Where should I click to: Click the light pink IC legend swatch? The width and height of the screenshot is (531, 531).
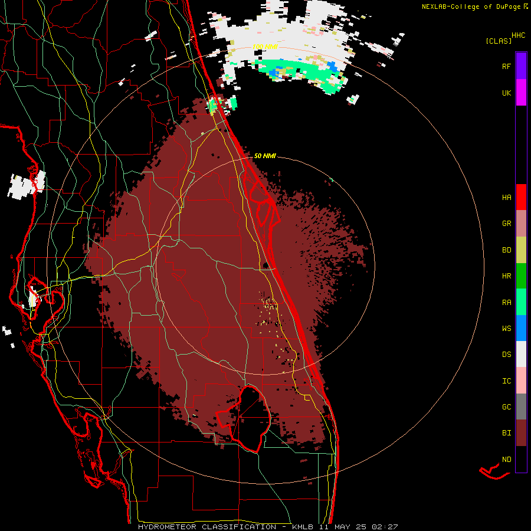pos(521,381)
